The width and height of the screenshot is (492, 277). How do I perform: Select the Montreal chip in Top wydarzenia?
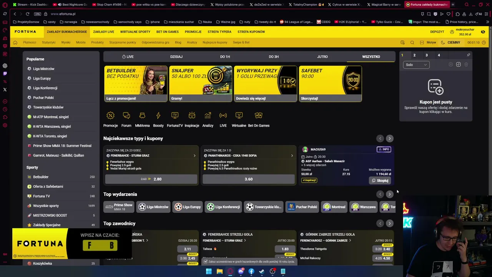[x=334, y=207]
